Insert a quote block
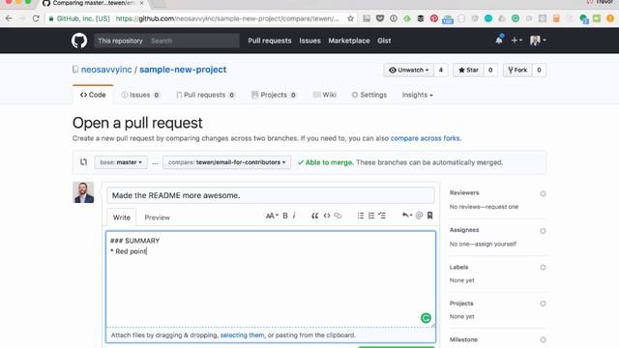 (x=314, y=216)
